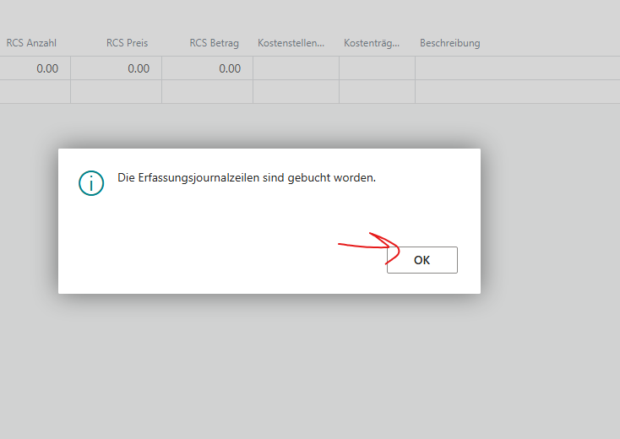
Task: Click the info icon in the dialog
Action: [x=91, y=183]
